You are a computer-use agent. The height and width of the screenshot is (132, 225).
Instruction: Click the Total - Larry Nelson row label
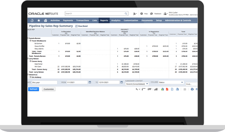pyautogui.click(x=36, y=72)
